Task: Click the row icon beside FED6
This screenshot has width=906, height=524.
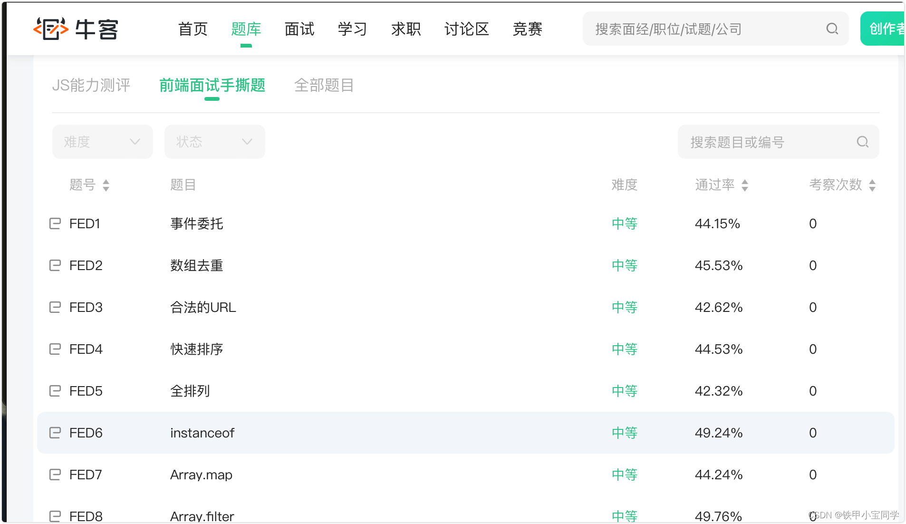Action: click(x=55, y=433)
